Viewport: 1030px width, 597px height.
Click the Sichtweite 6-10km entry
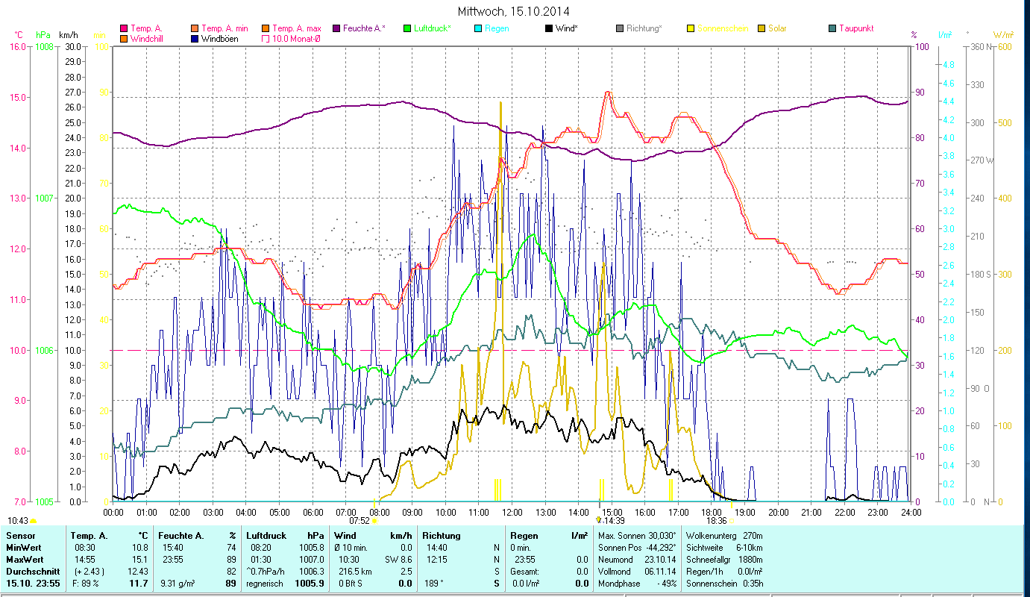tap(723, 547)
